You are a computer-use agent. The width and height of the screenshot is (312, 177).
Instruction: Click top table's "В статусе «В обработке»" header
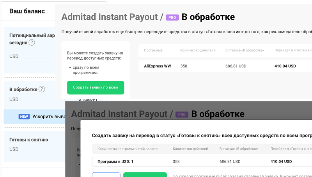(245, 50)
